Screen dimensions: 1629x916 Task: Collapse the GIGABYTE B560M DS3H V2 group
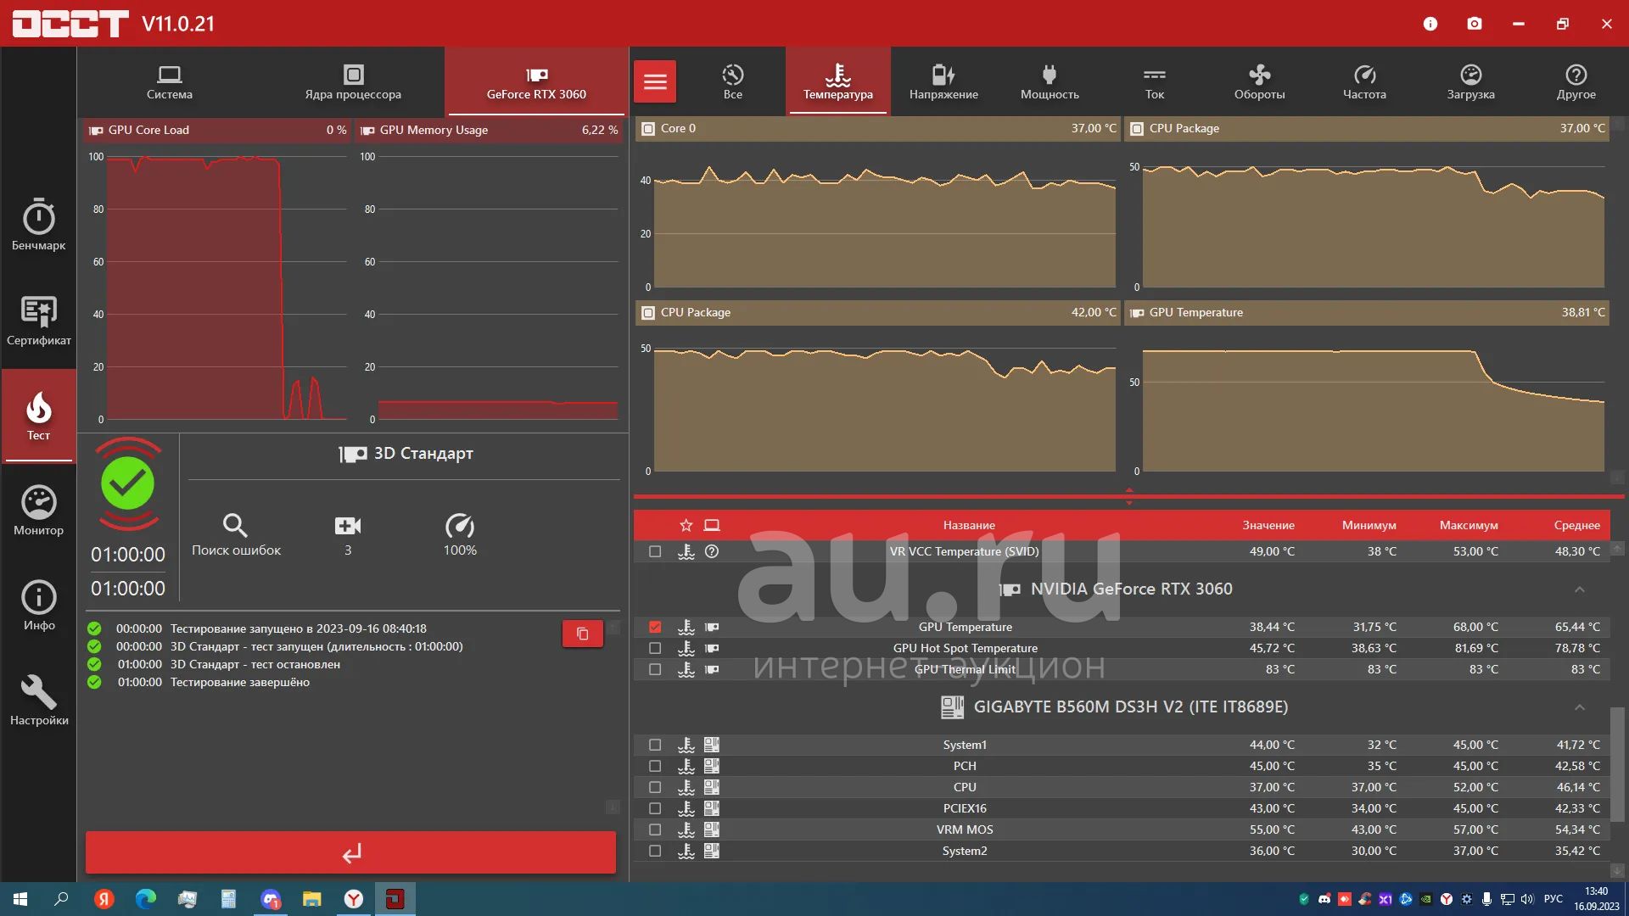(1579, 707)
